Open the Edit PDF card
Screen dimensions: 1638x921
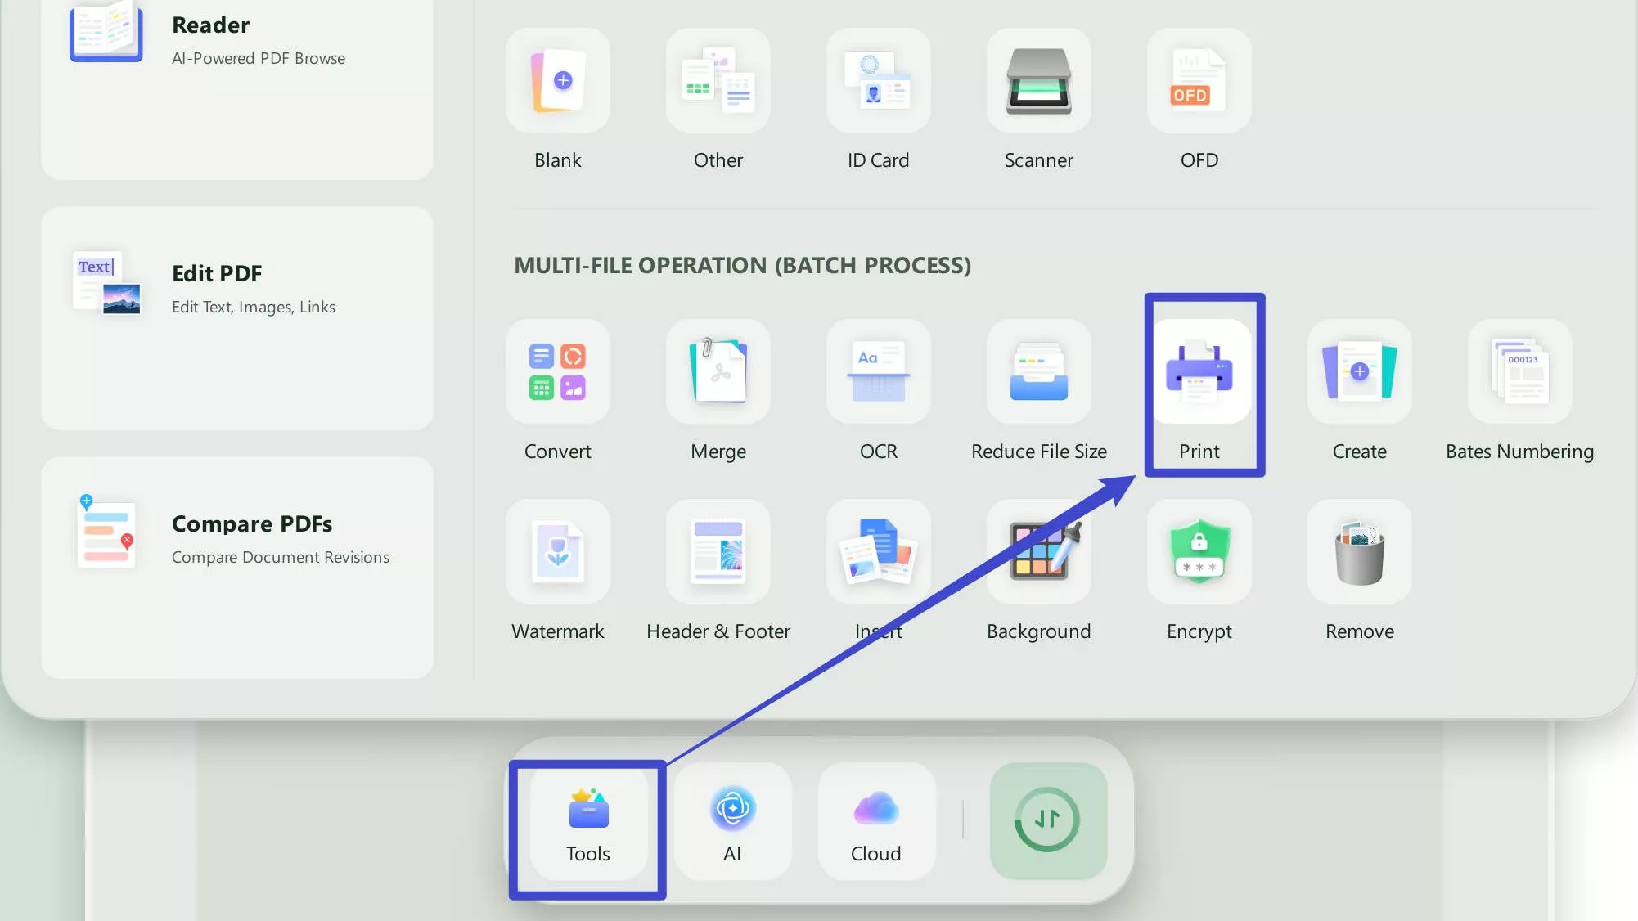tap(237, 317)
